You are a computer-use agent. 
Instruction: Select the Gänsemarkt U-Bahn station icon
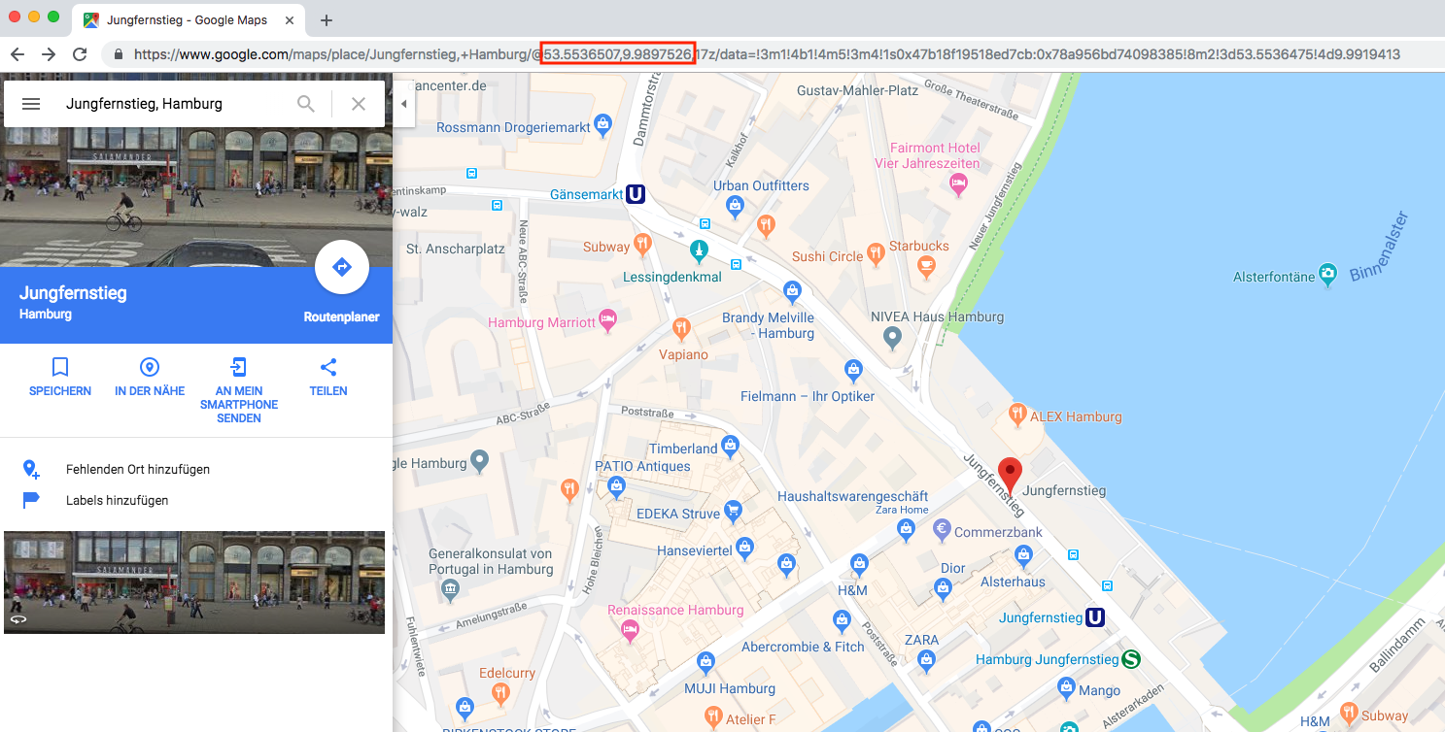(636, 194)
